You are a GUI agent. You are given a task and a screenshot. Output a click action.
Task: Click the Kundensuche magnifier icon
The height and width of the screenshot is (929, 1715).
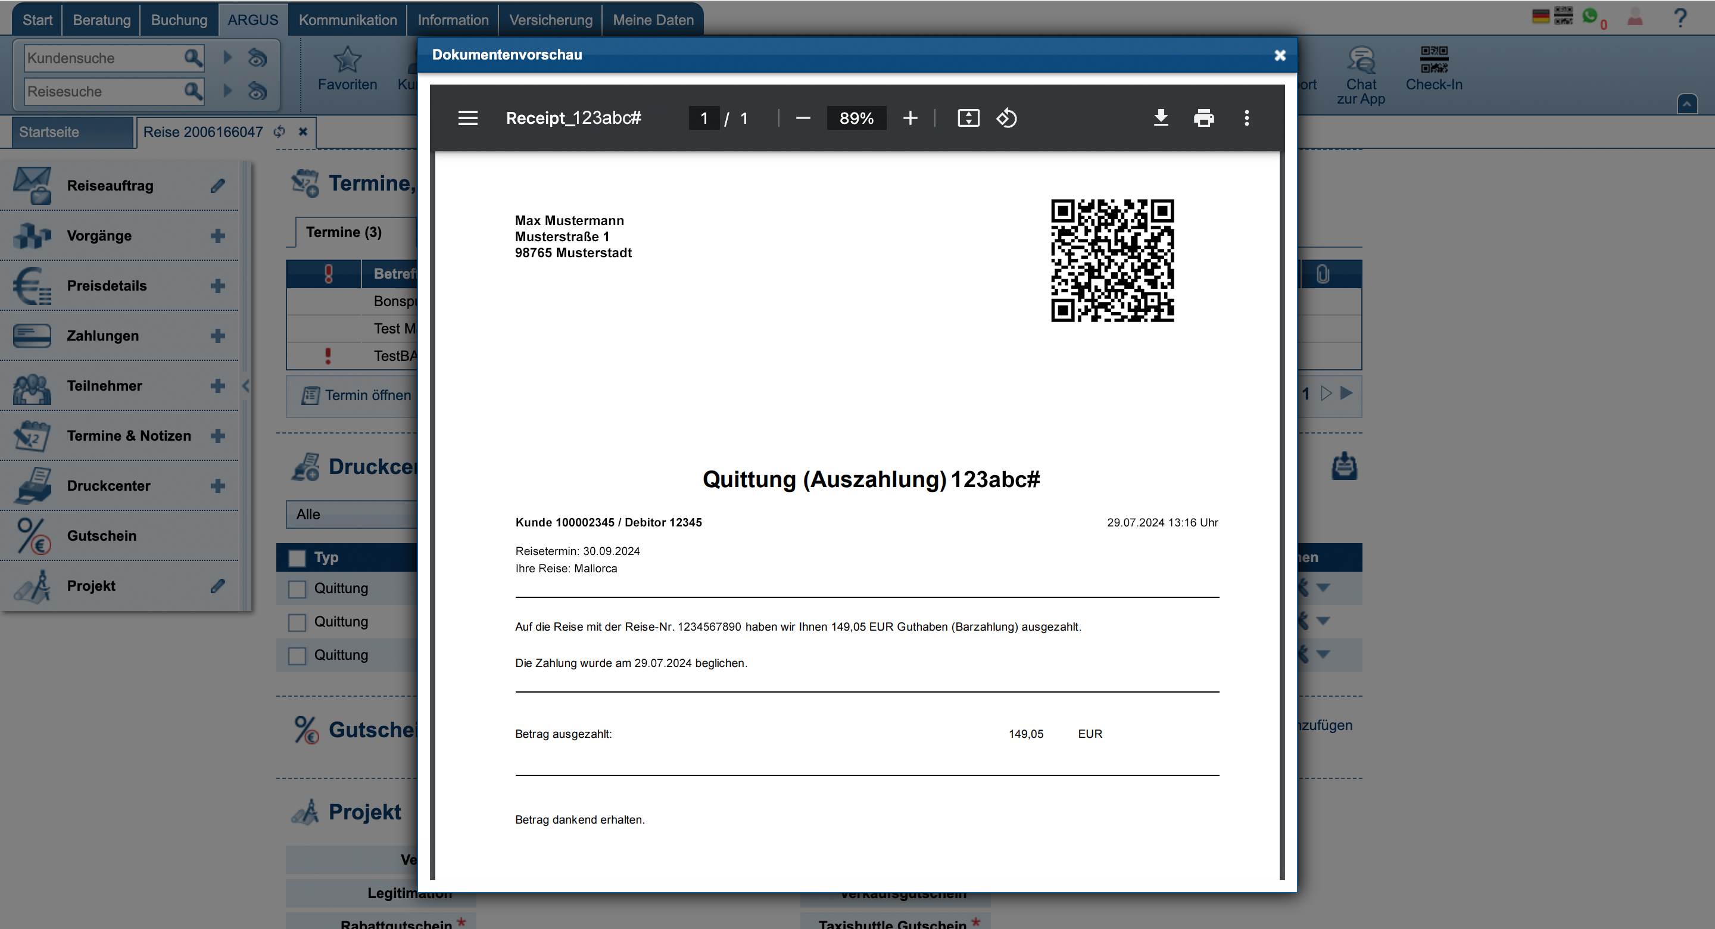click(x=192, y=58)
